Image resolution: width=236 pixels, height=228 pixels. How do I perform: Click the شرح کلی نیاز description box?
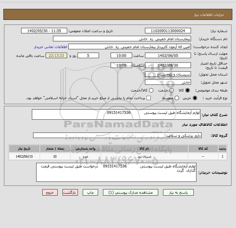[x=116, y=114]
